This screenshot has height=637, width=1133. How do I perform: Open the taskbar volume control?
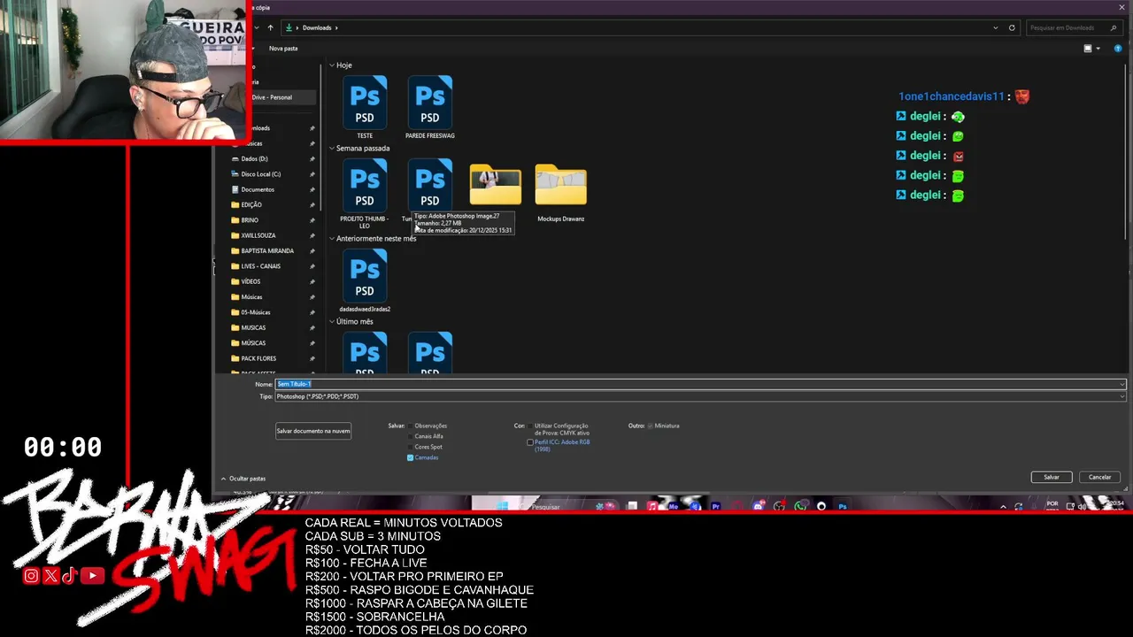(x=1083, y=507)
